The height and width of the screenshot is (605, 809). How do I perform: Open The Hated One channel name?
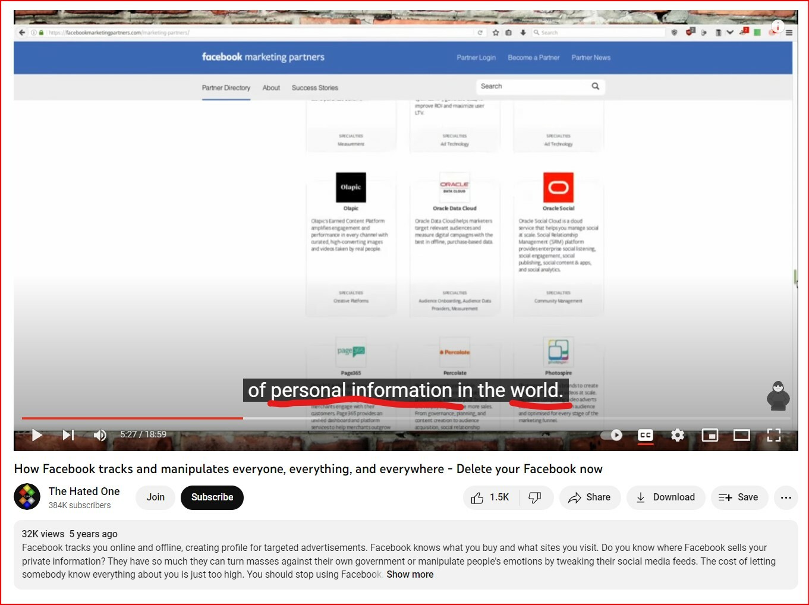point(84,491)
